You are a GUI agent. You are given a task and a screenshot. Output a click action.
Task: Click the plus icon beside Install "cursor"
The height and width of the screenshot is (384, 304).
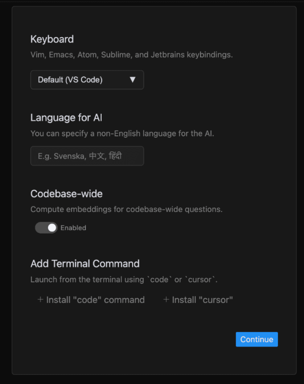[166, 299]
